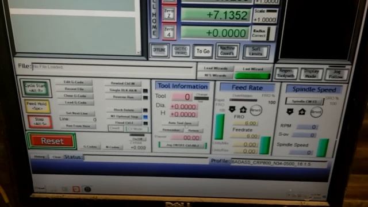
Task: Click the green feed rate override bar
Action: tap(220, 126)
